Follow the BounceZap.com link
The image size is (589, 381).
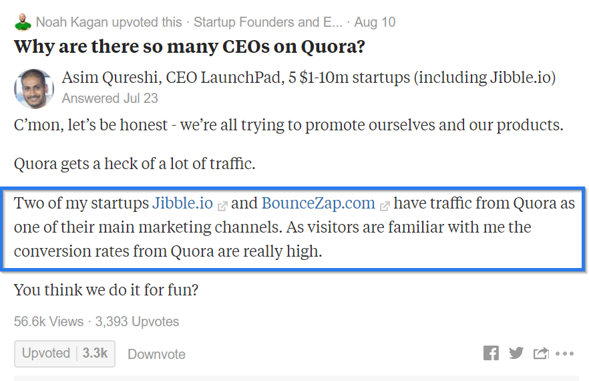tap(318, 203)
